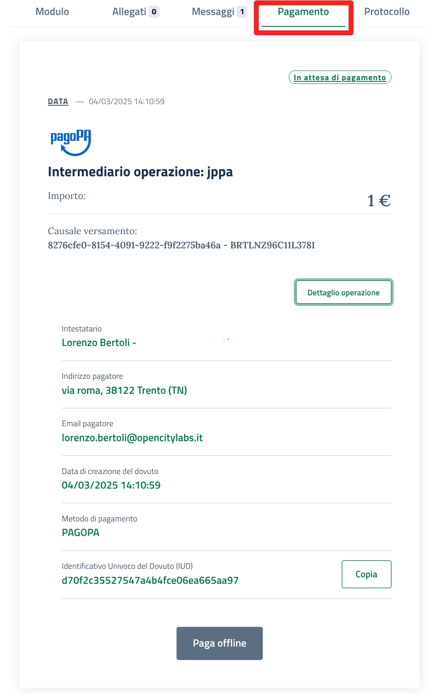Expand the Dettaglio operazione section
The image size is (432, 694).
[x=343, y=293]
